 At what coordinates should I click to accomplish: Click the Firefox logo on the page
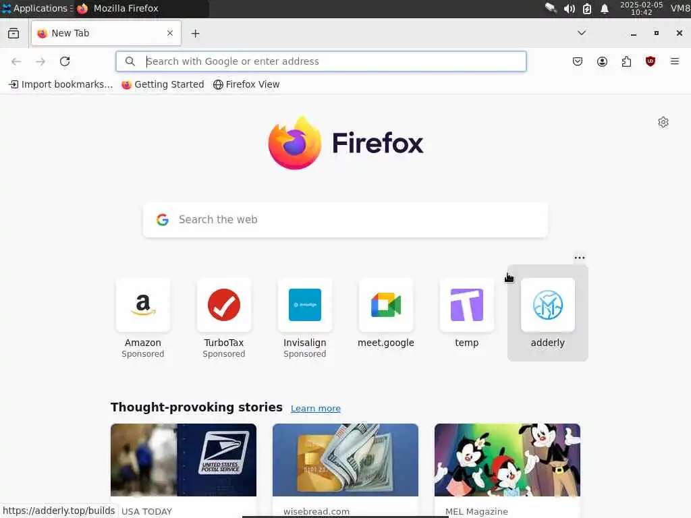click(345, 143)
